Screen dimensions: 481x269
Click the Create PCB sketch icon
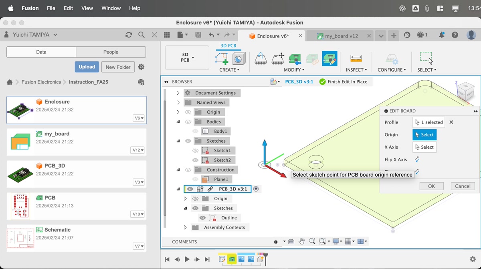click(x=222, y=59)
